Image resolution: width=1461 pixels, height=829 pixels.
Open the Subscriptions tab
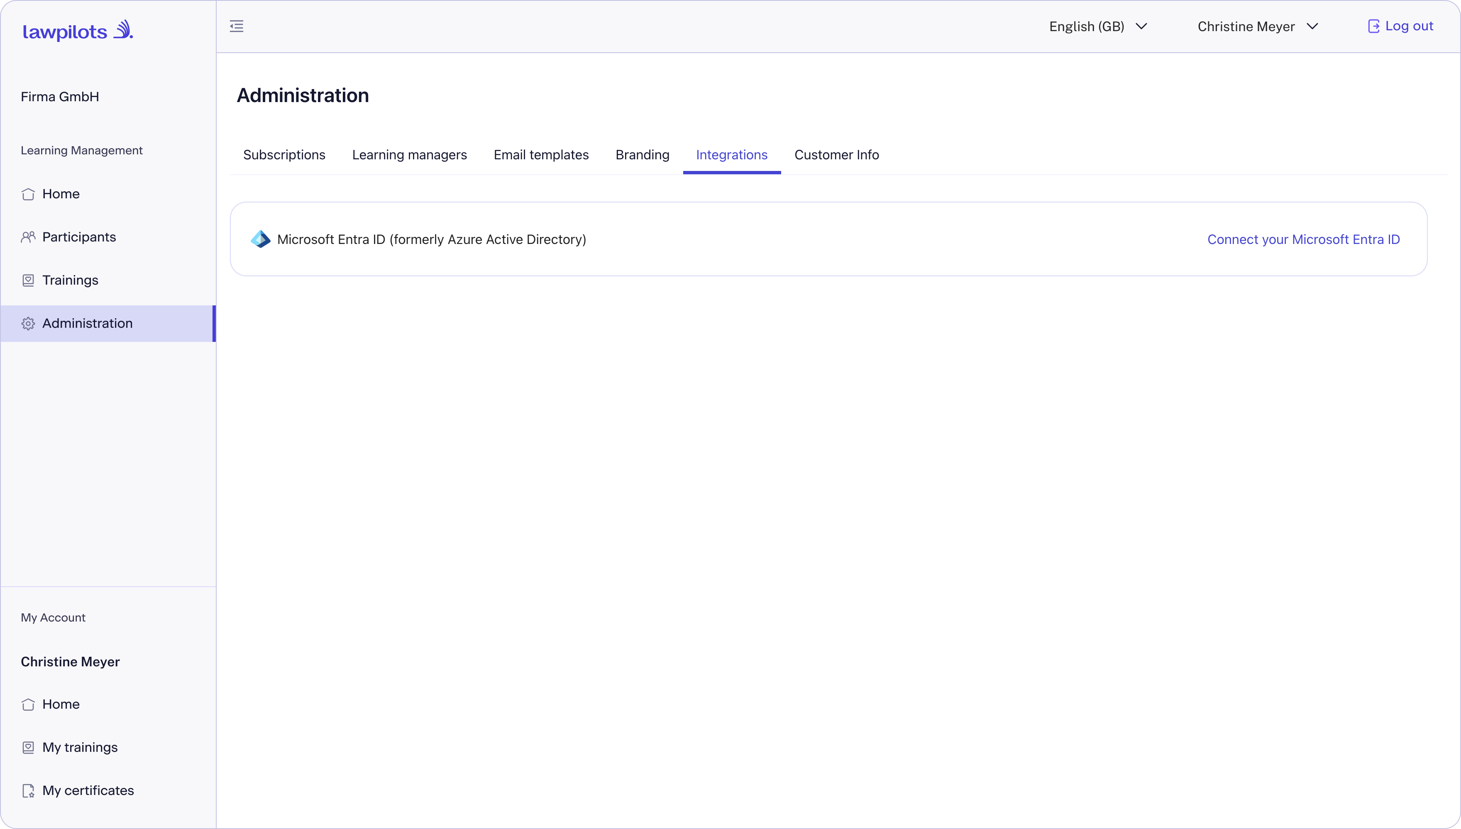pos(284,155)
